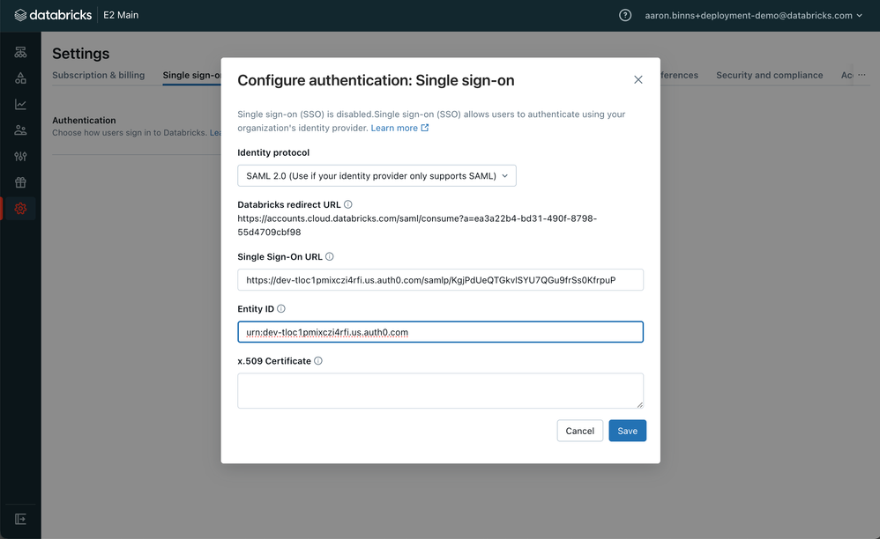Cancel the SSO configuration
The width and height of the screenshot is (880, 539).
[x=579, y=431]
